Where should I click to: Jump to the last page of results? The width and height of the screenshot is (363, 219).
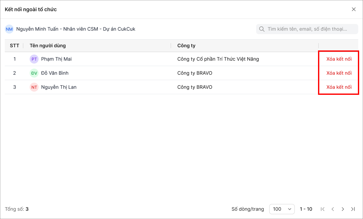(353, 209)
